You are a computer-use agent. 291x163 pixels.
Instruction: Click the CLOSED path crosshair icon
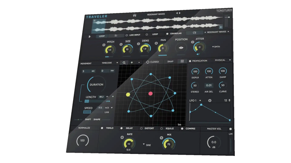[148, 62]
